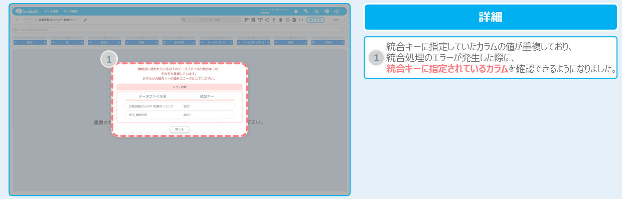The image size is (622, 199).
Task: Open the history clock icon in the toolbar
Action: click(x=287, y=20)
